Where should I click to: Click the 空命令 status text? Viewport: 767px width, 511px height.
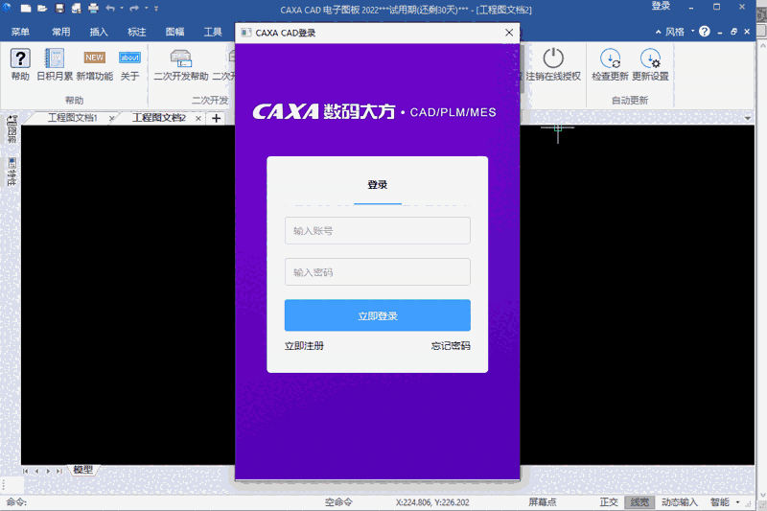click(338, 502)
